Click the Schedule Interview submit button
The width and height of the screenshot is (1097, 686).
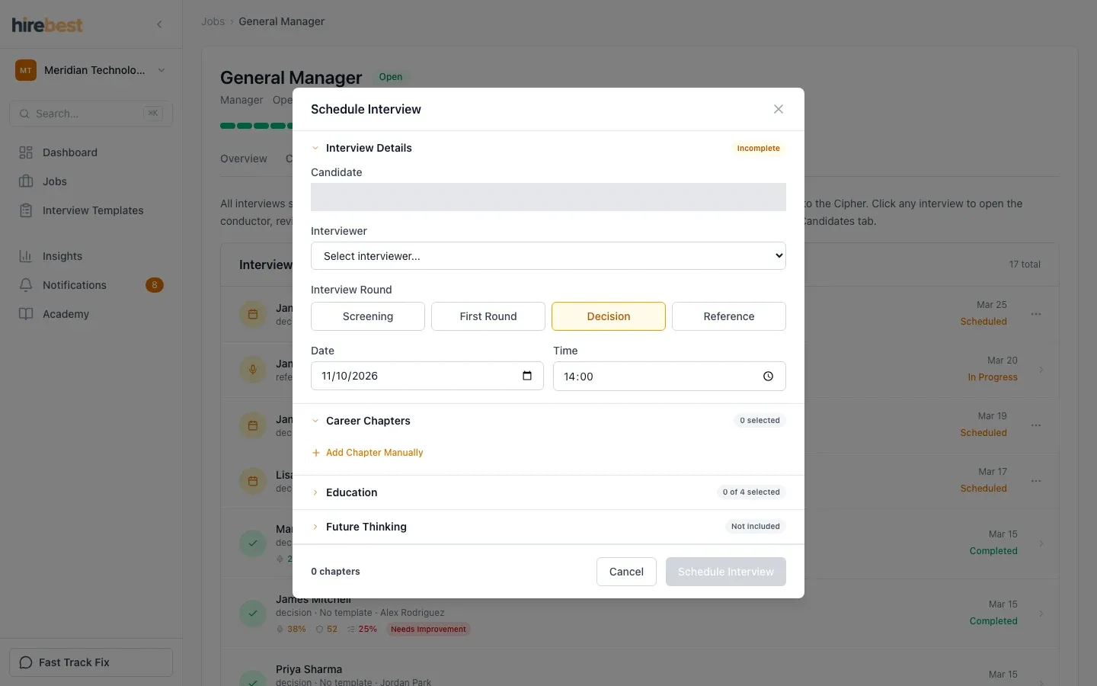pyautogui.click(x=726, y=572)
